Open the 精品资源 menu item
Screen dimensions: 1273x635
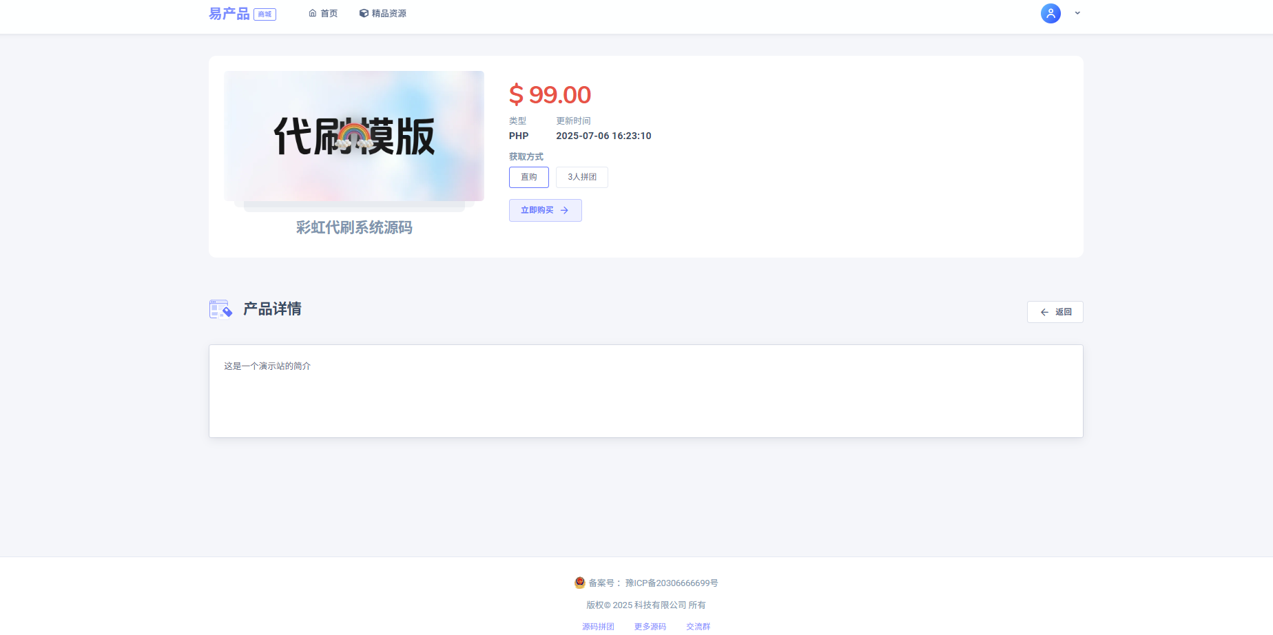(383, 13)
